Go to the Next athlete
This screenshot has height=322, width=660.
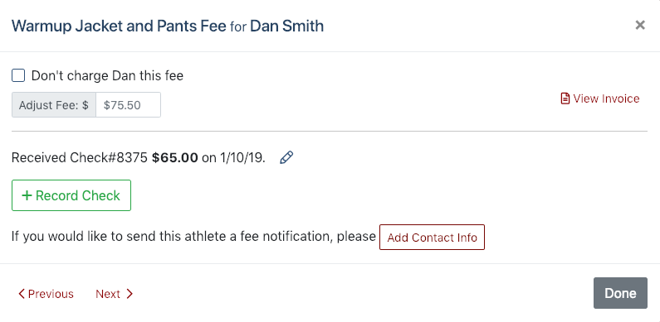coord(114,294)
